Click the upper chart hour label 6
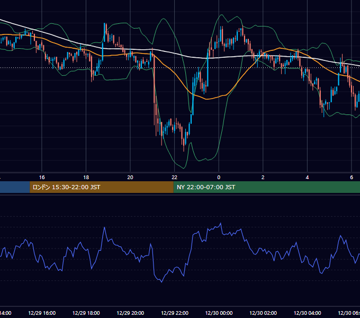360x318 pixels. point(352,178)
